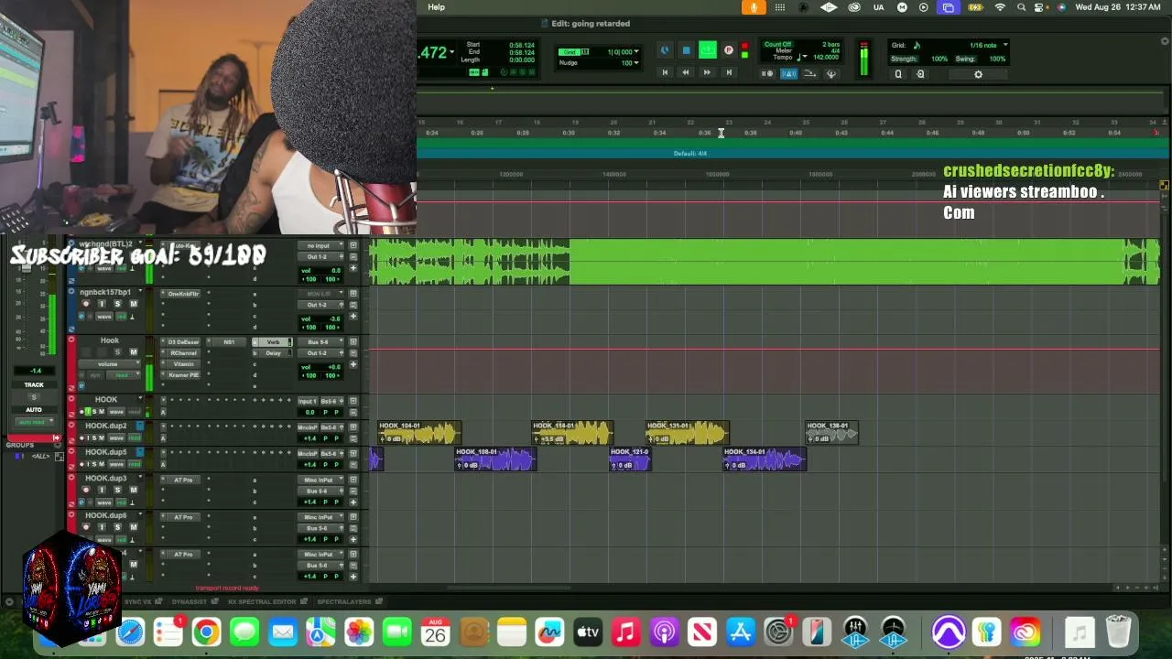Click the Delay send on Hook track
The image size is (1172, 659).
click(273, 353)
